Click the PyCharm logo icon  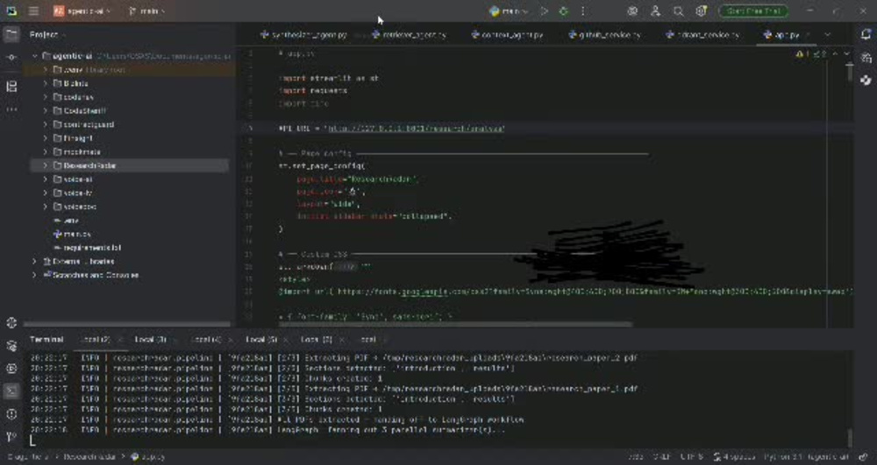pos(11,11)
